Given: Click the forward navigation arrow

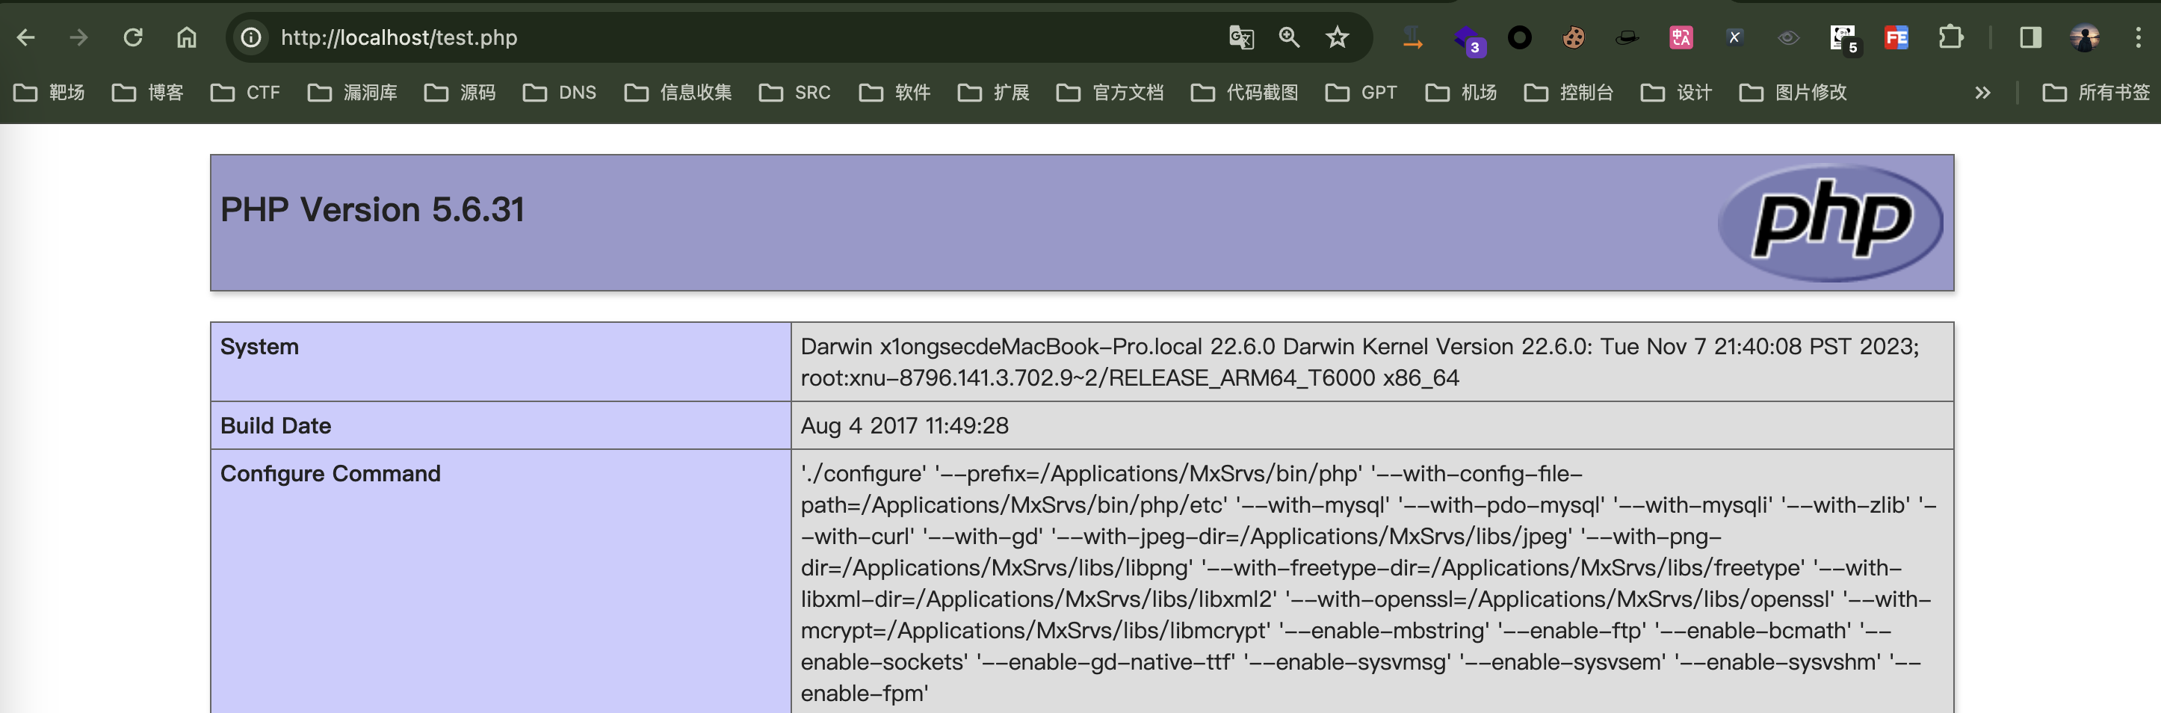Looking at the screenshot, I should (79, 38).
